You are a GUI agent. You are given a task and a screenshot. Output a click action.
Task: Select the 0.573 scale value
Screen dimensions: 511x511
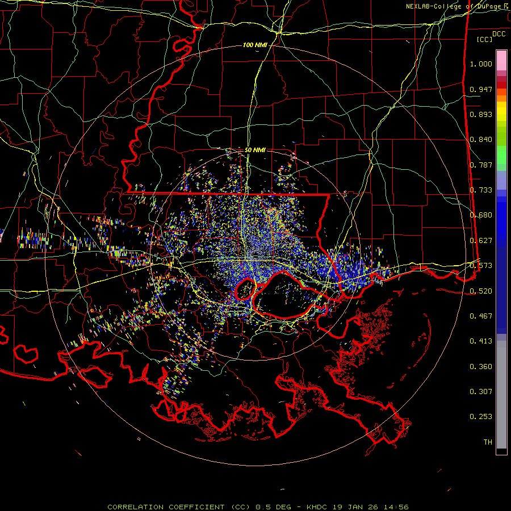[x=481, y=266]
